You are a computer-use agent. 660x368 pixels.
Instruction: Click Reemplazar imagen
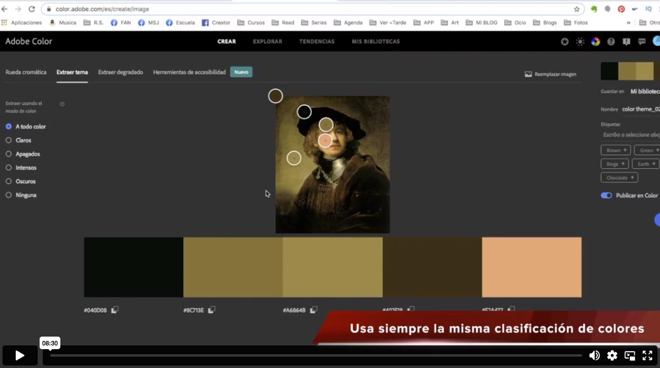(x=551, y=74)
